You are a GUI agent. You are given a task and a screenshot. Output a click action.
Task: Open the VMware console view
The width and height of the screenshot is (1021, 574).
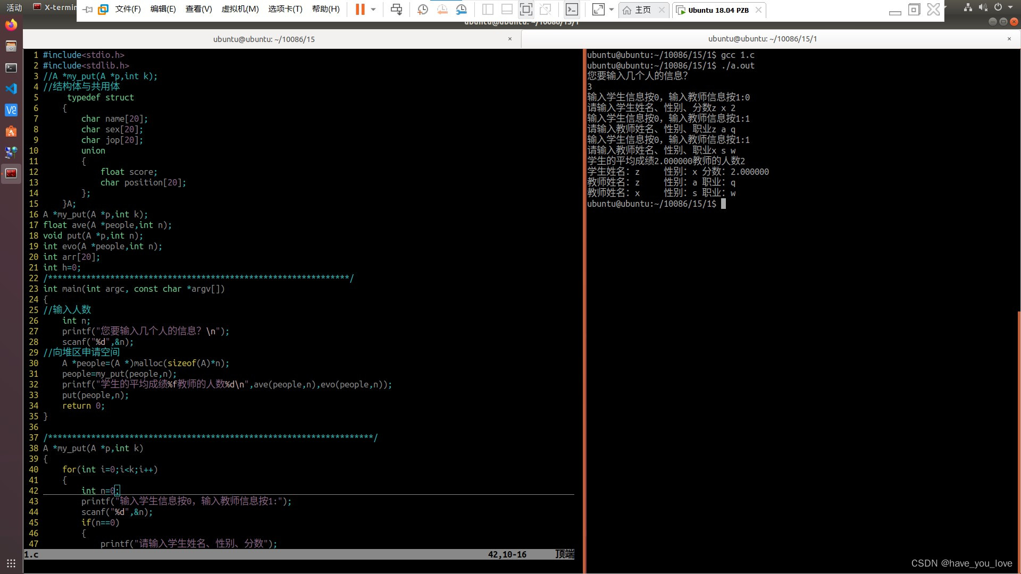coord(572,10)
